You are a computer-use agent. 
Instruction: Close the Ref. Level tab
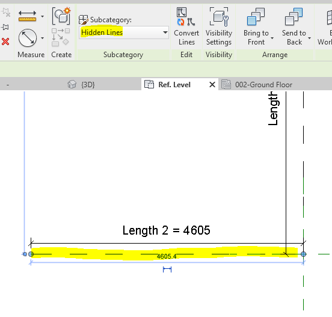coord(212,85)
